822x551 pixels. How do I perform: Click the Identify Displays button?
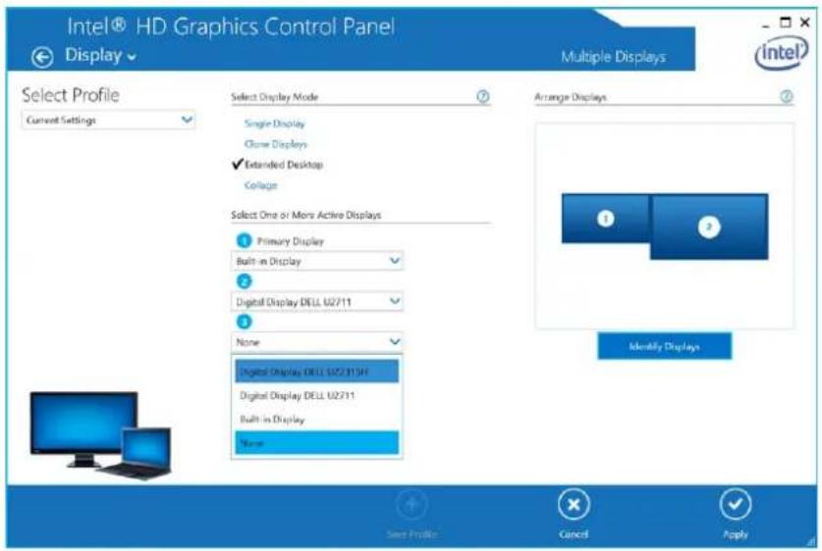[x=664, y=346]
